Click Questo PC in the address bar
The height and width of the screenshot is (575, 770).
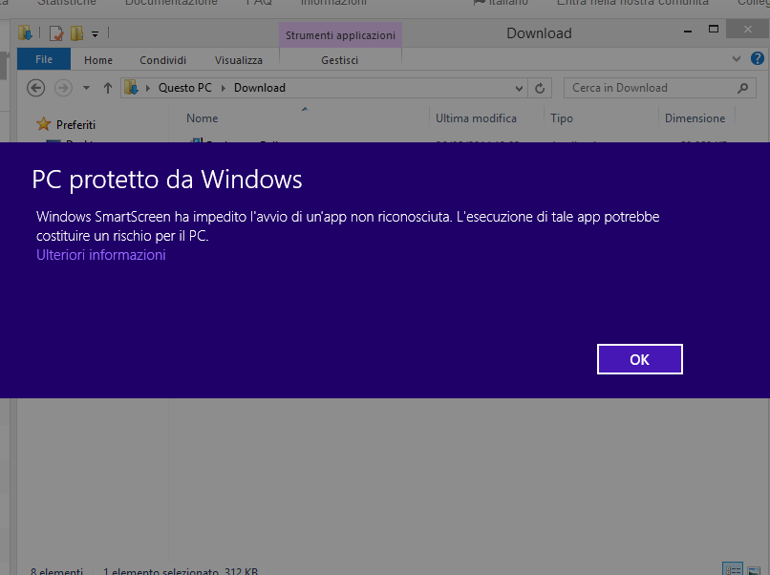(184, 88)
